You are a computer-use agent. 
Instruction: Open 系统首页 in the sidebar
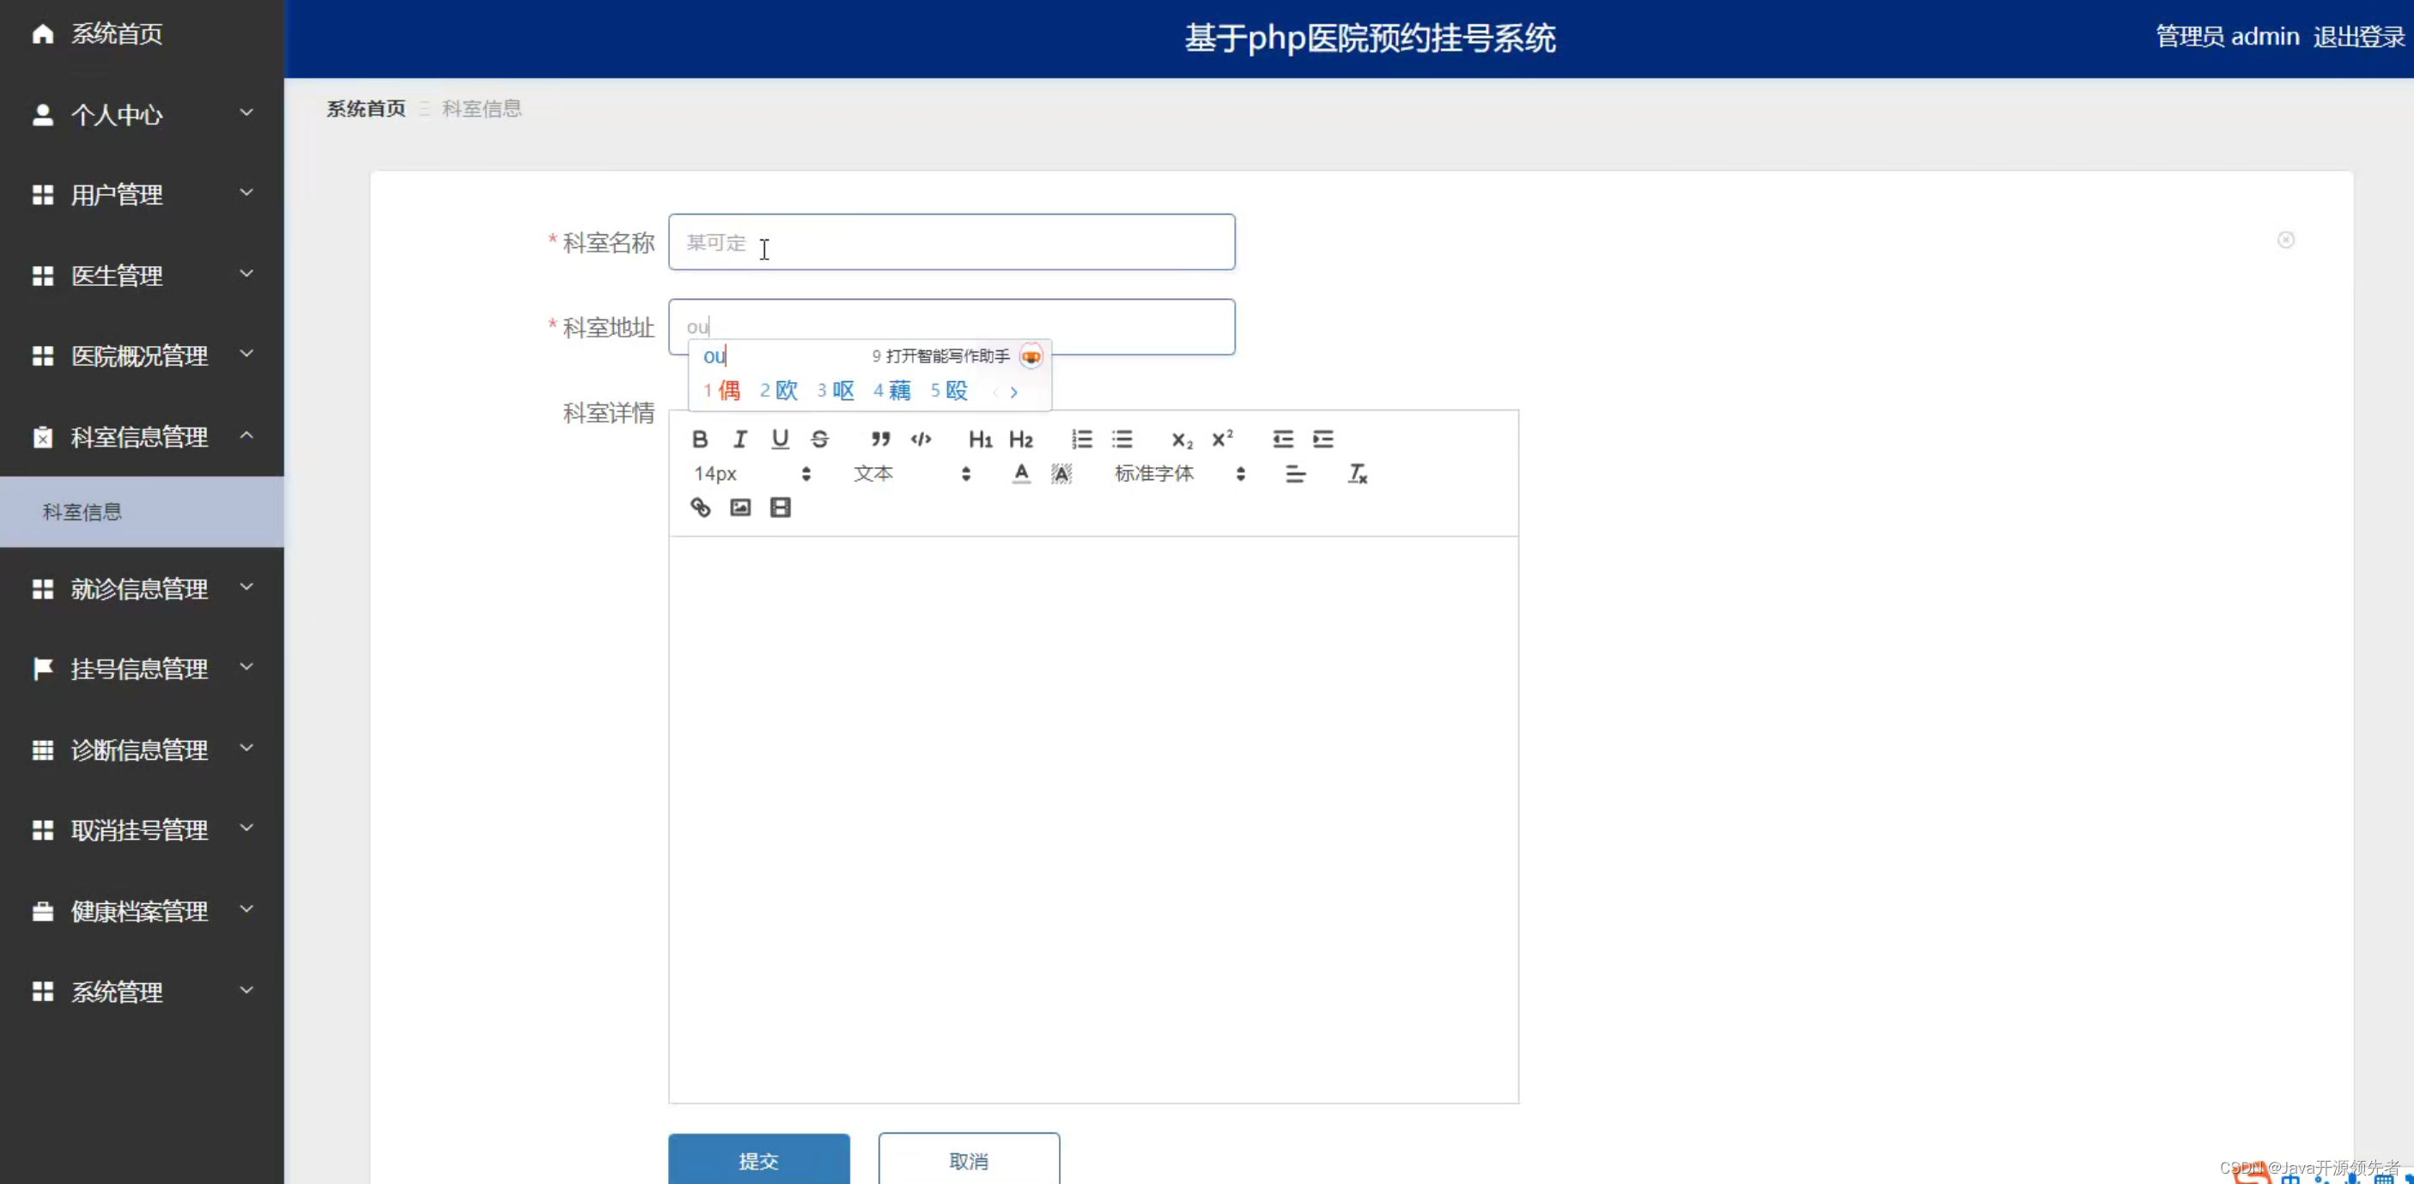tap(116, 34)
